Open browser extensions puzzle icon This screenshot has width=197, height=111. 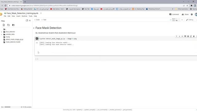tap(191, 6)
